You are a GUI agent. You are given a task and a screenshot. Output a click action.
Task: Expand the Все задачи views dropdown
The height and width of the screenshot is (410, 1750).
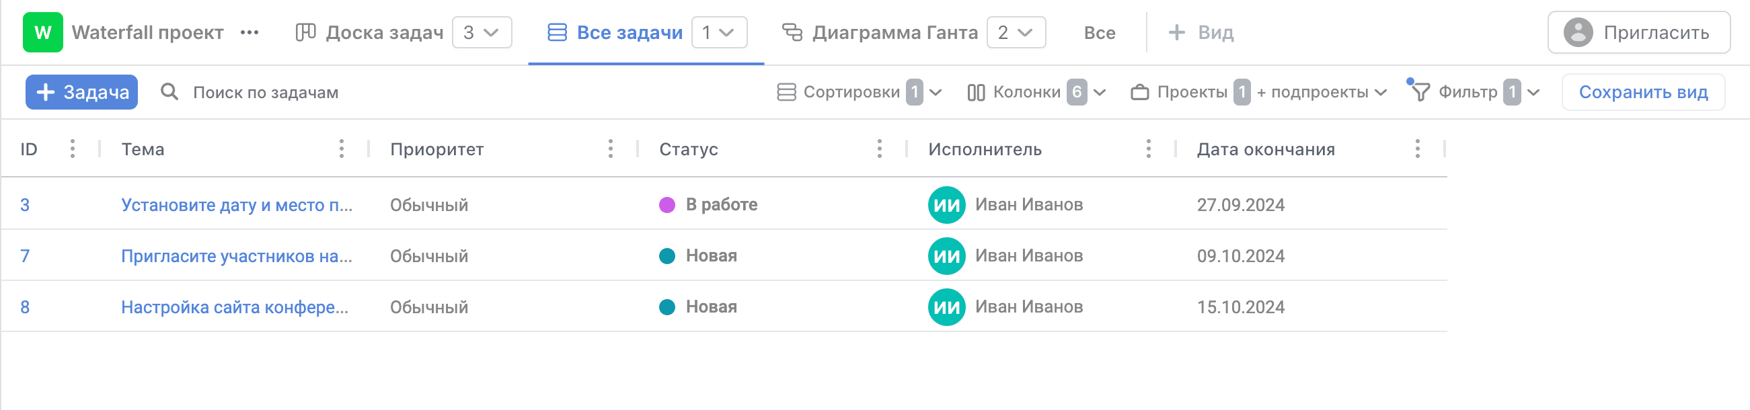tap(719, 32)
